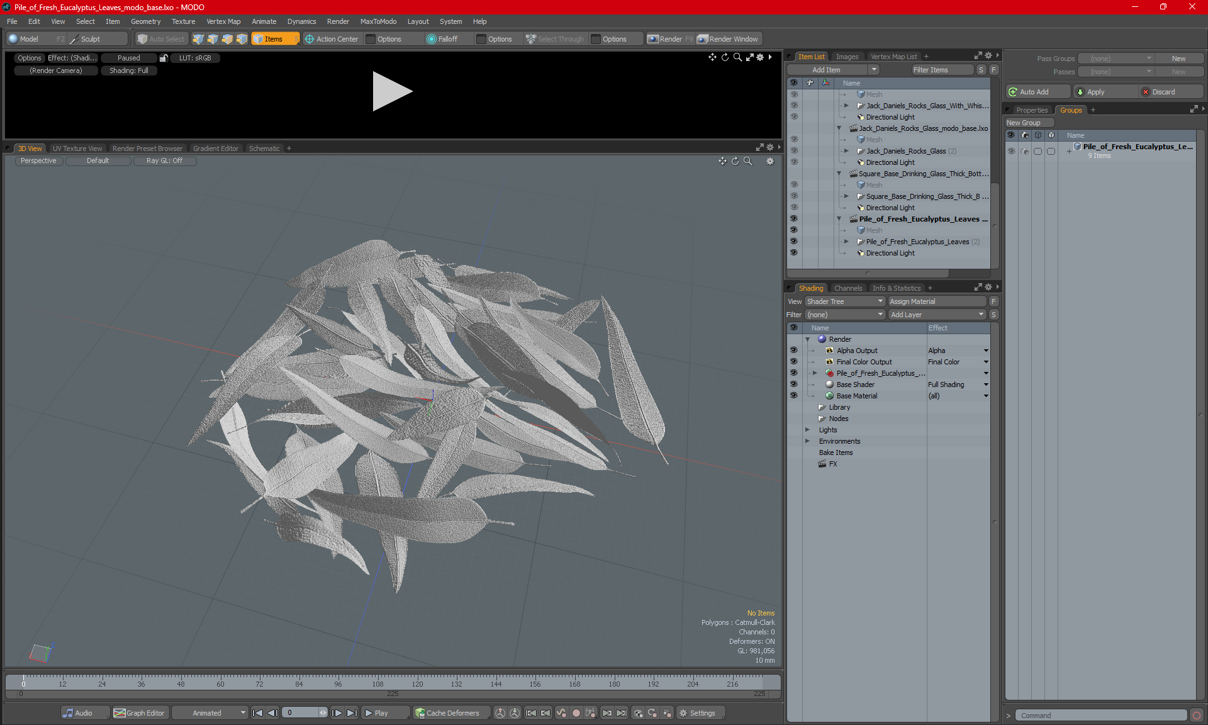Start the render preview playback
Screen dimensions: 1208x725
pos(391,91)
